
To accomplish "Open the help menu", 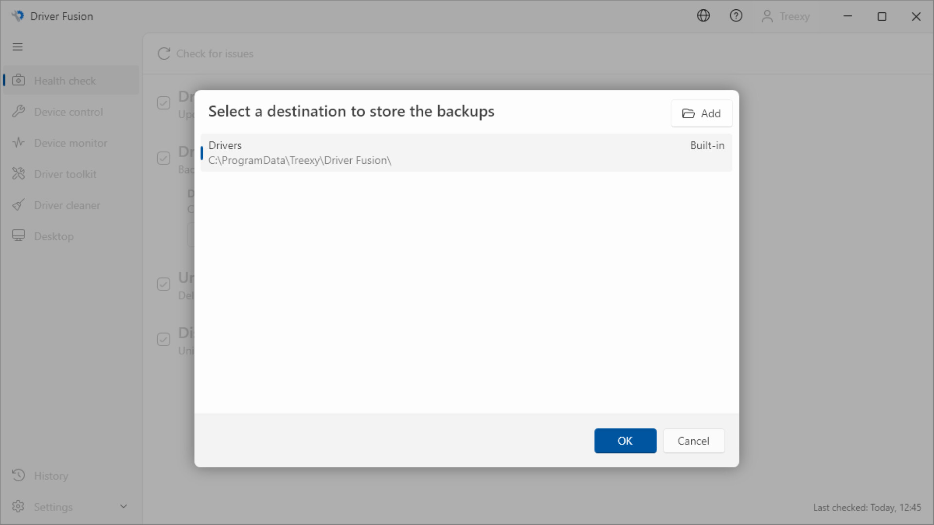I will [x=736, y=16].
